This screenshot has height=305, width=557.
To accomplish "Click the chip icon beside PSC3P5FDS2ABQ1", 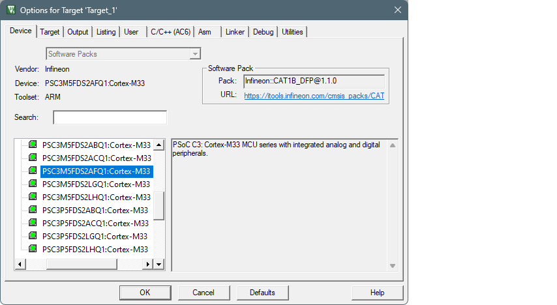I will (33, 210).
